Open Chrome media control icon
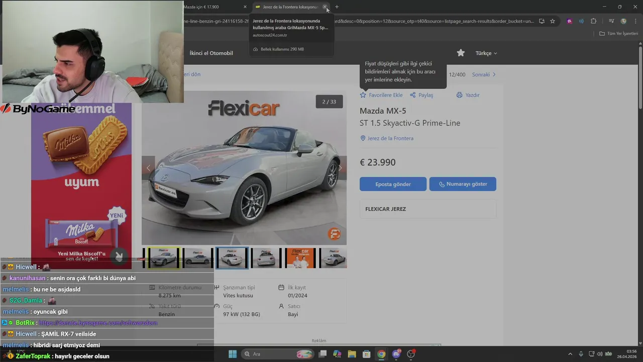 [611, 21]
